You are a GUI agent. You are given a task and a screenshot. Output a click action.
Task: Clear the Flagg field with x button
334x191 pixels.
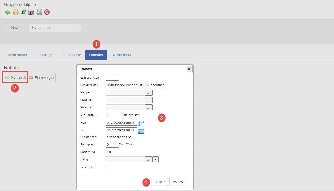click(155, 160)
